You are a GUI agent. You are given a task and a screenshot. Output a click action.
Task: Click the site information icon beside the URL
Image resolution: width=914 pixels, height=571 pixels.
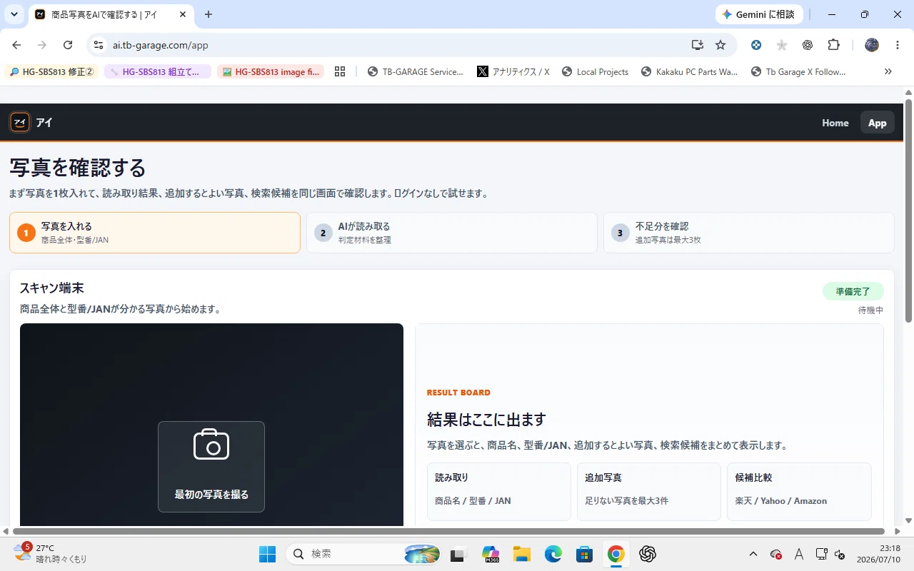point(99,45)
